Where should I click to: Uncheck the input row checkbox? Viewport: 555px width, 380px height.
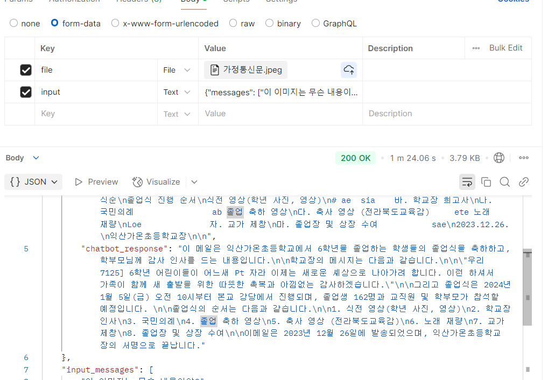(x=26, y=92)
